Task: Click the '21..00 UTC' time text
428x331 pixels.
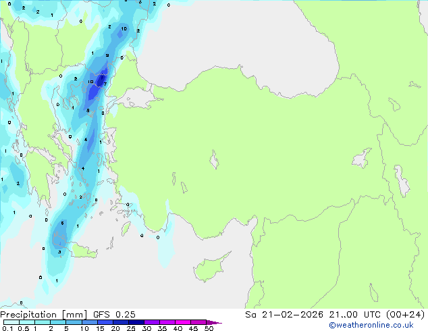Action: pyautogui.click(x=354, y=315)
